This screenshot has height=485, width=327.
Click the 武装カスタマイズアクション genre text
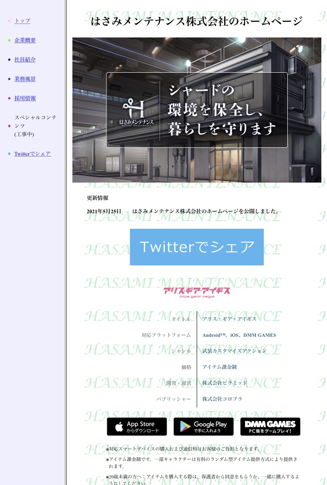234,351
